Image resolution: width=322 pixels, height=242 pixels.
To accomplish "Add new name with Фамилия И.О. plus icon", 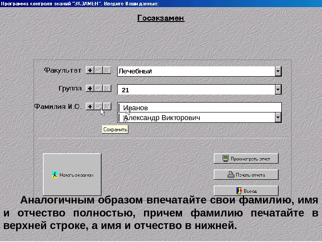I will (90, 106).
